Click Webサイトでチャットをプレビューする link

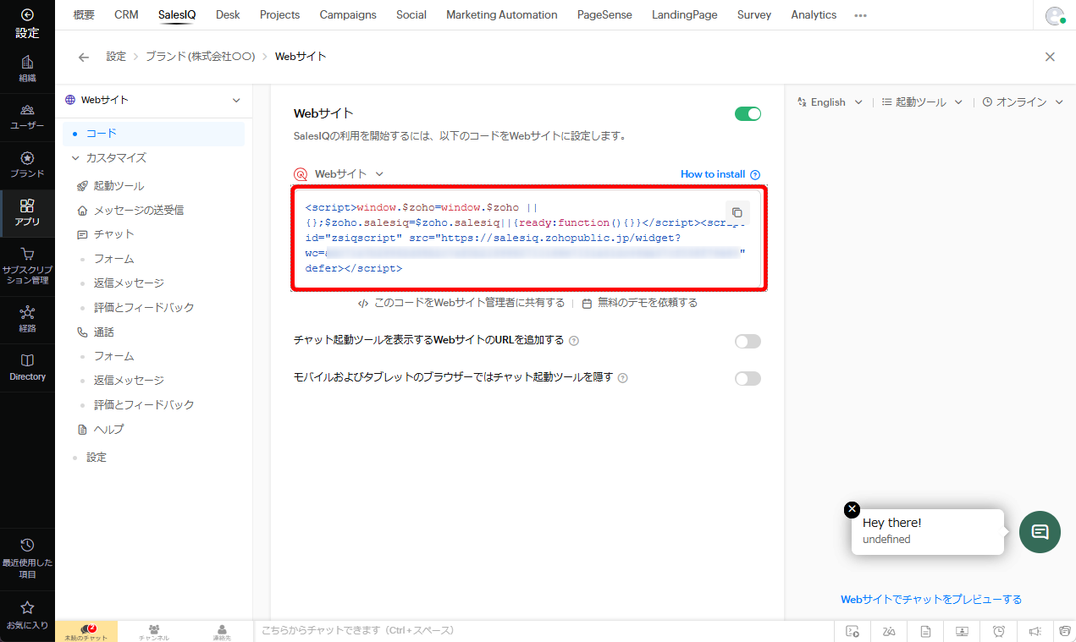pyautogui.click(x=931, y=599)
